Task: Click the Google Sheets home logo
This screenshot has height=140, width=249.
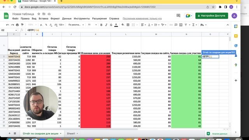Action: click(x=6, y=16)
